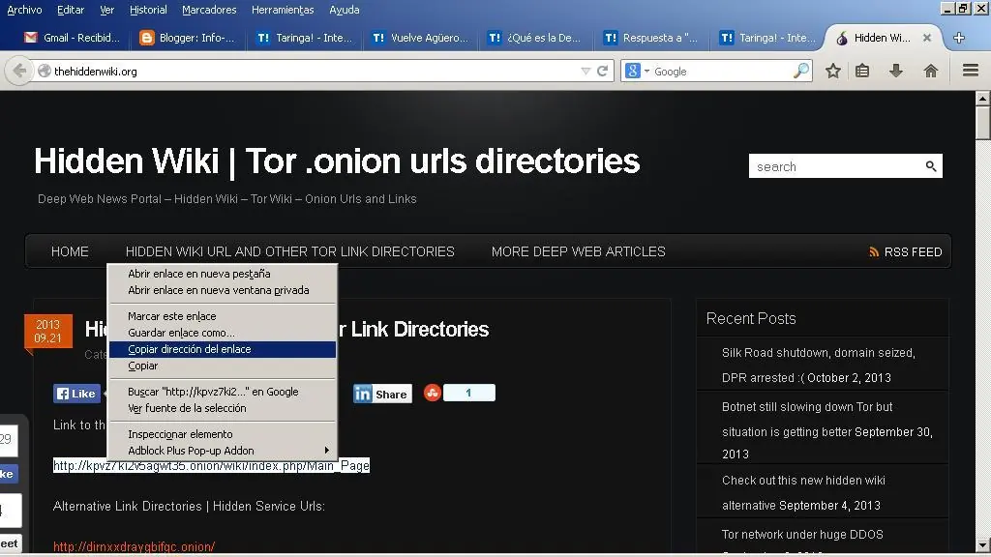Viewport: 991px width, 557px height.
Task: Click the Facebook Like button
Action: [x=76, y=394]
